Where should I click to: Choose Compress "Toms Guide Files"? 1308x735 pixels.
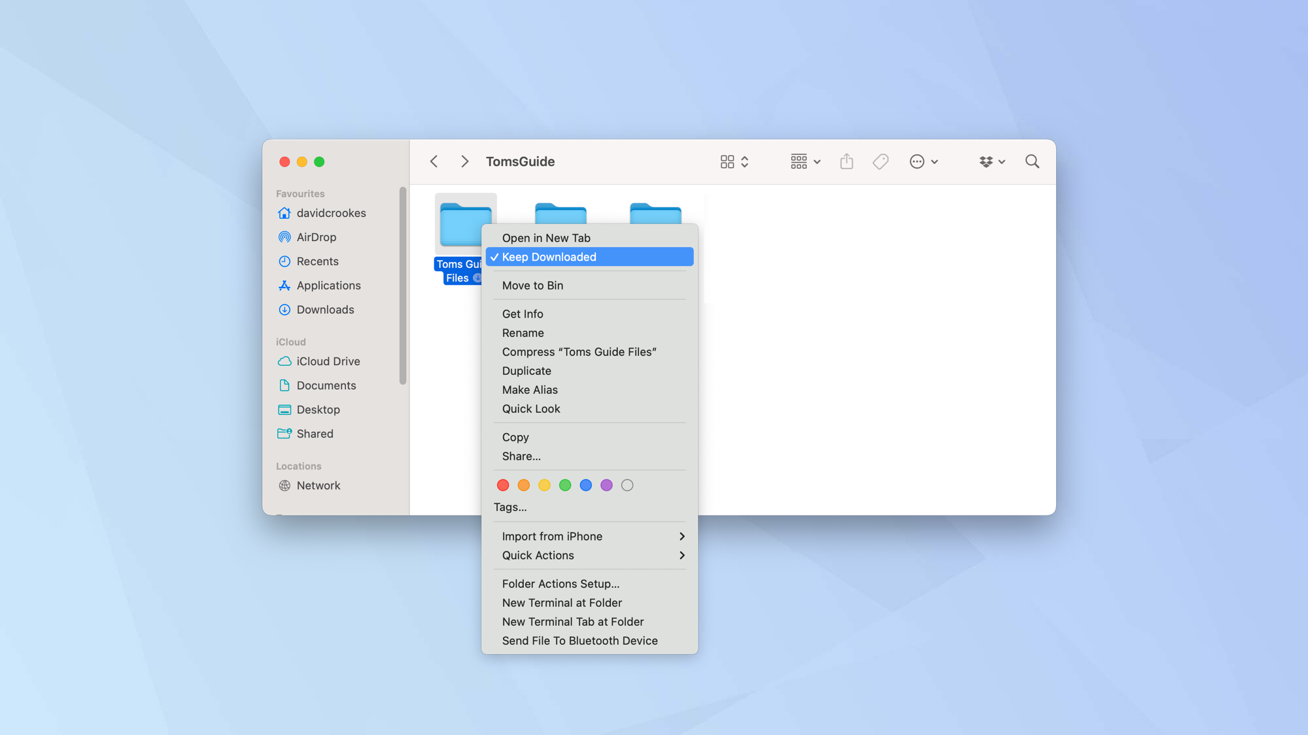[x=579, y=351]
